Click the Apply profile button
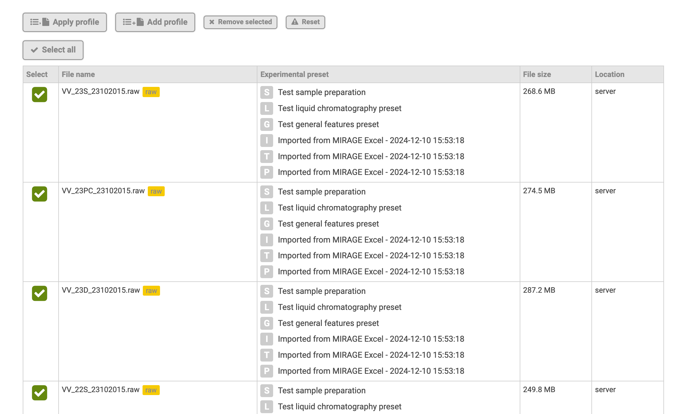Image resolution: width=685 pixels, height=414 pixels. click(65, 22)
